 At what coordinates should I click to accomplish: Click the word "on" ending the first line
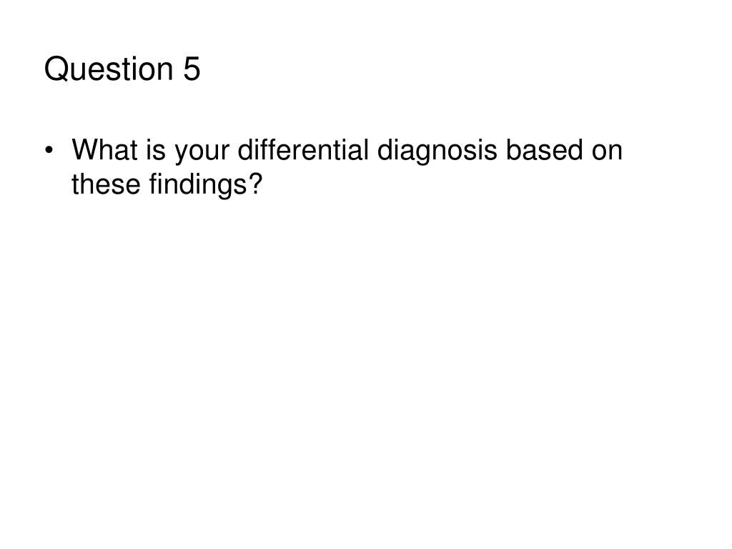(607, 153)
